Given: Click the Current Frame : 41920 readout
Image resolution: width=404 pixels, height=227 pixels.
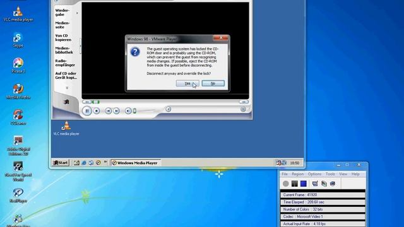Looking at the screenshot, I should pos(323,195).
